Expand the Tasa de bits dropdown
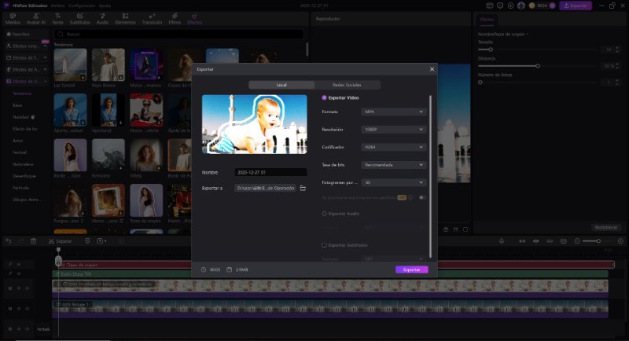The width and height of the screenshot is (629, 341). (394, 165)
